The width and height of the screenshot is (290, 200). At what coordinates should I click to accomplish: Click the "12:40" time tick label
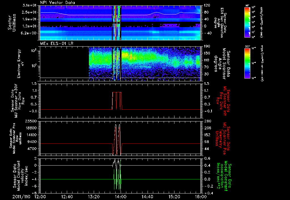pos(67,197)
